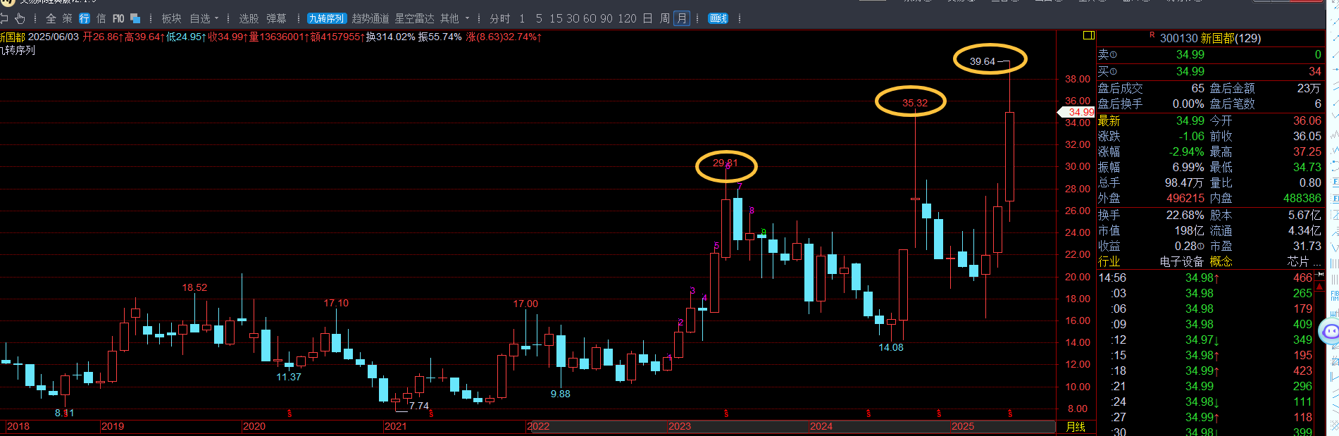Screen dimensions: 1339x436
Task: Click the R marker beside stock code
Action: pos(1152,35)
